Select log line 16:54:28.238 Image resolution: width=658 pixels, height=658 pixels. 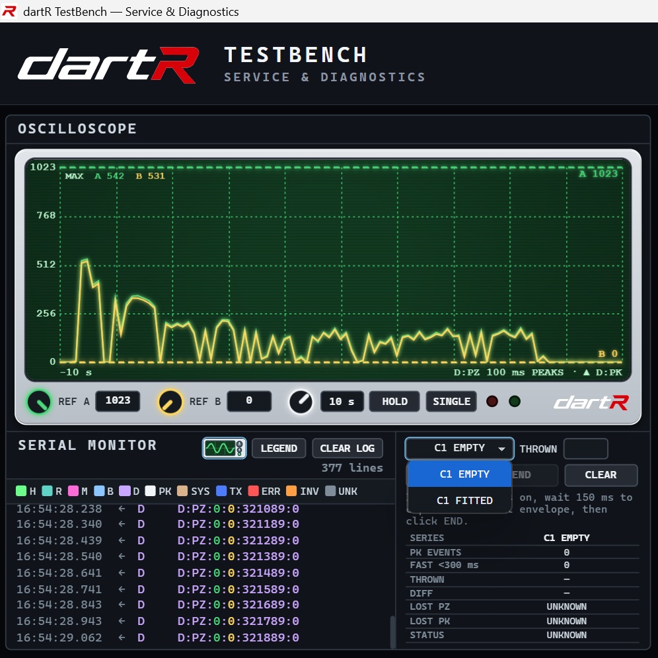click(x=157, y=509)
